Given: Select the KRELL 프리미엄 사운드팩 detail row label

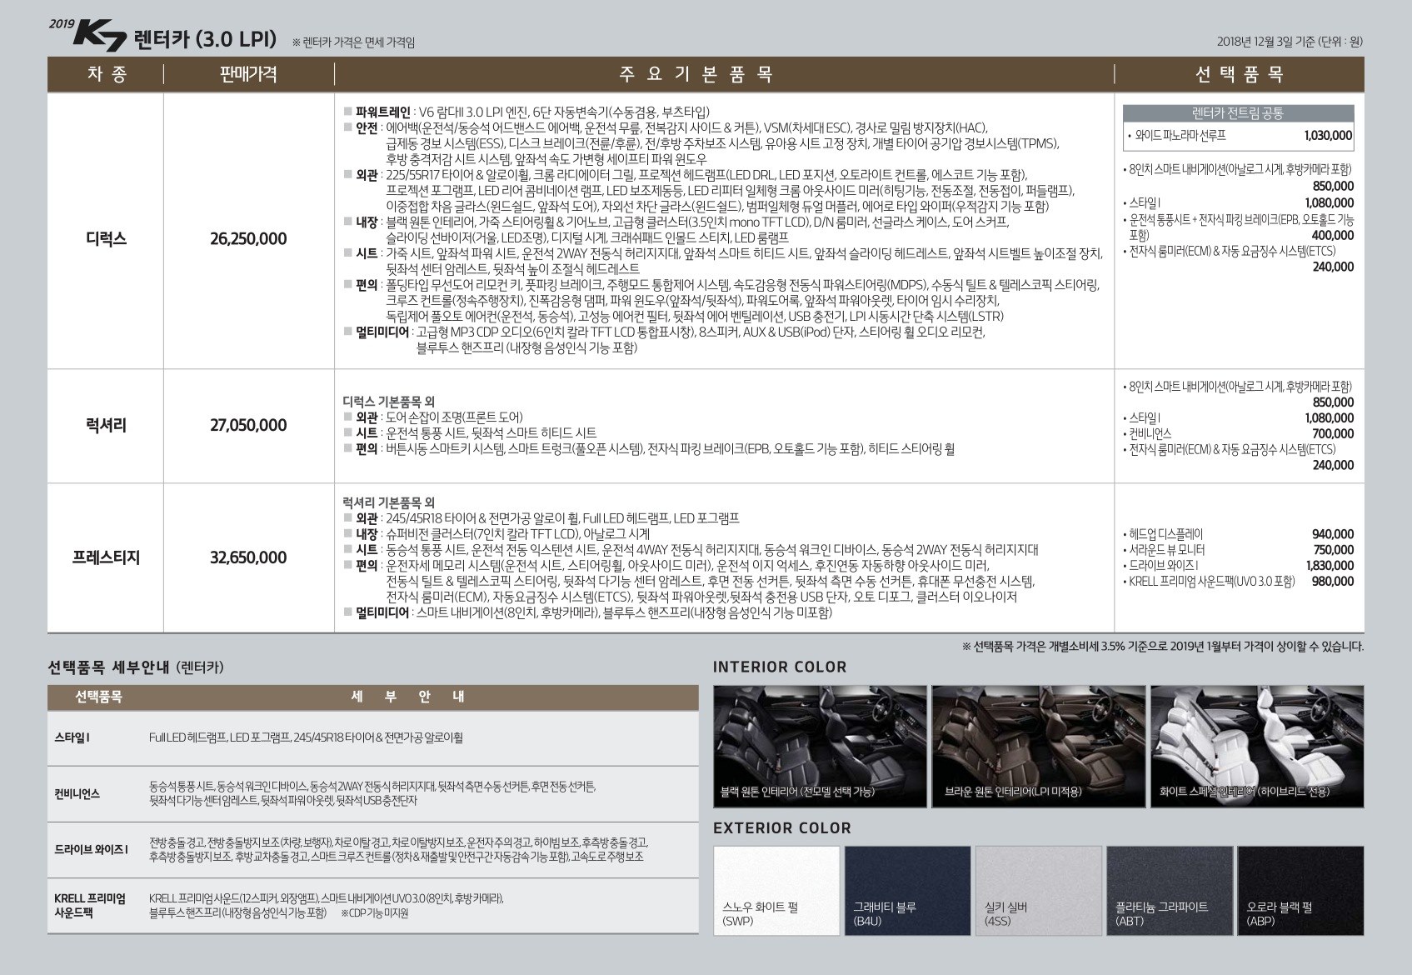Looking at the screenshot, I should 90,905.
